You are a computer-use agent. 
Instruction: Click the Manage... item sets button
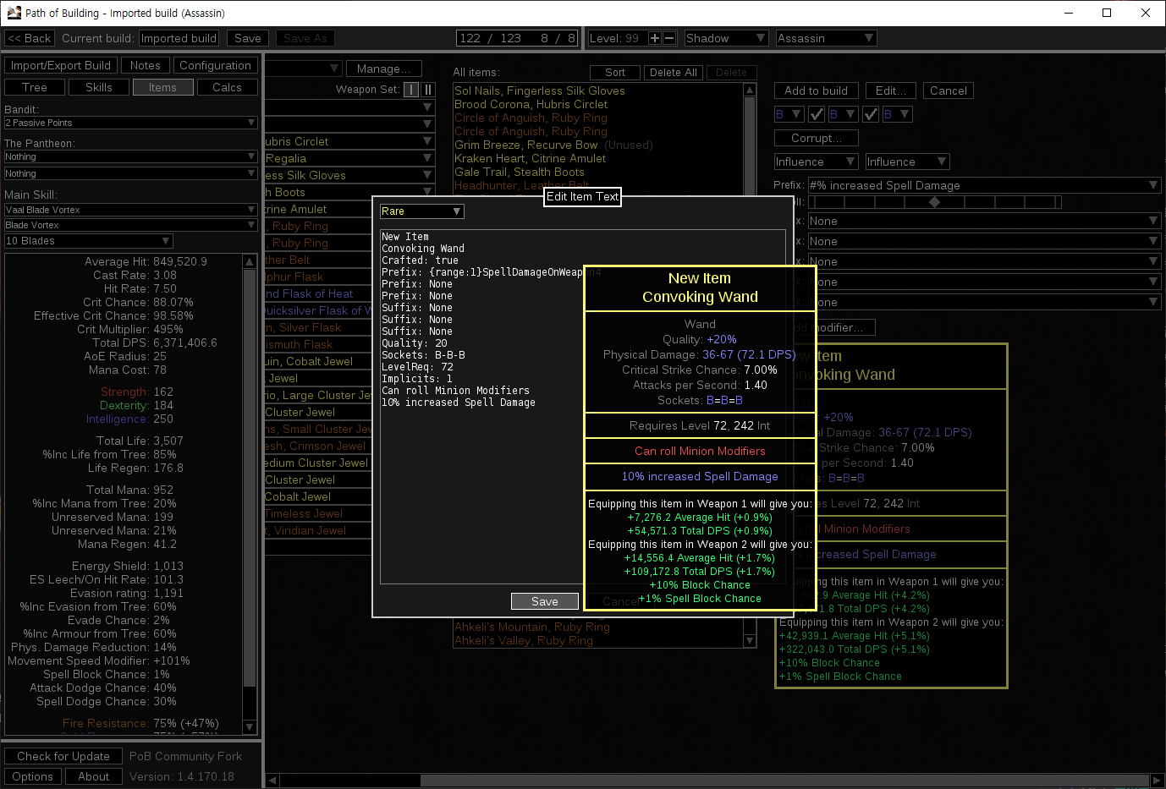(x=384, y=68)
